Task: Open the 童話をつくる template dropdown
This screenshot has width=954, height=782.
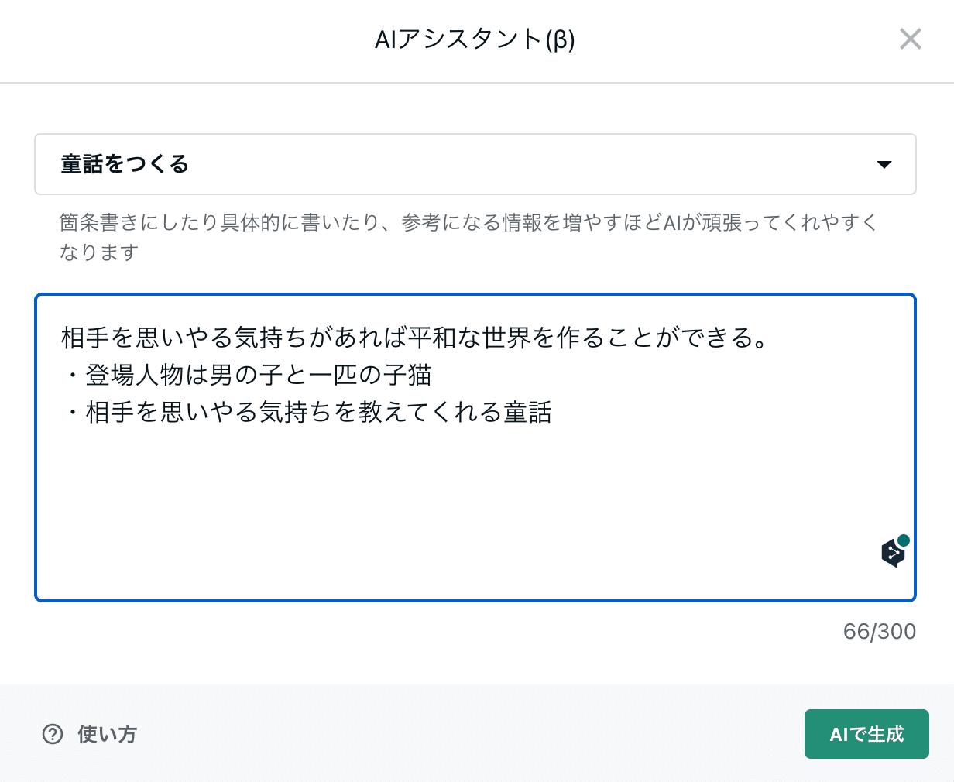Action: (474, 164)
